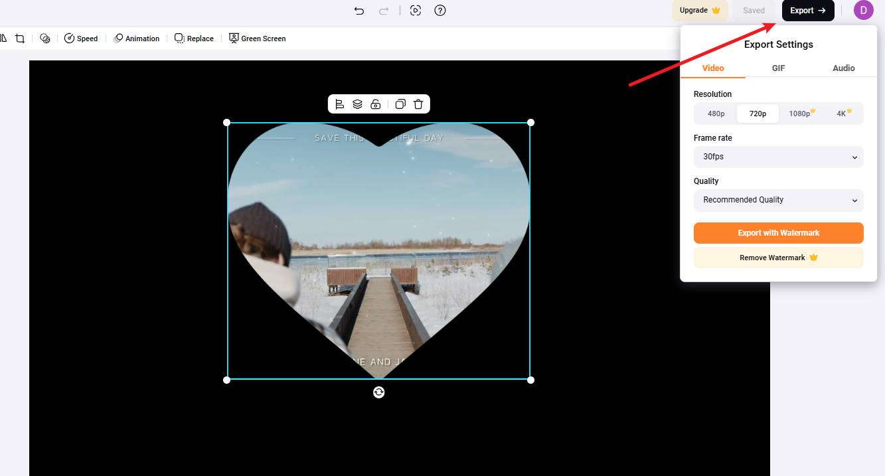Open the Green Screen tool
The height and width of the screenshot is (476, 885).
coord(257,39)
